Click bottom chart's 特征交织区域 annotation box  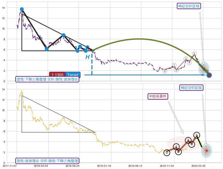tap(191, 88)
